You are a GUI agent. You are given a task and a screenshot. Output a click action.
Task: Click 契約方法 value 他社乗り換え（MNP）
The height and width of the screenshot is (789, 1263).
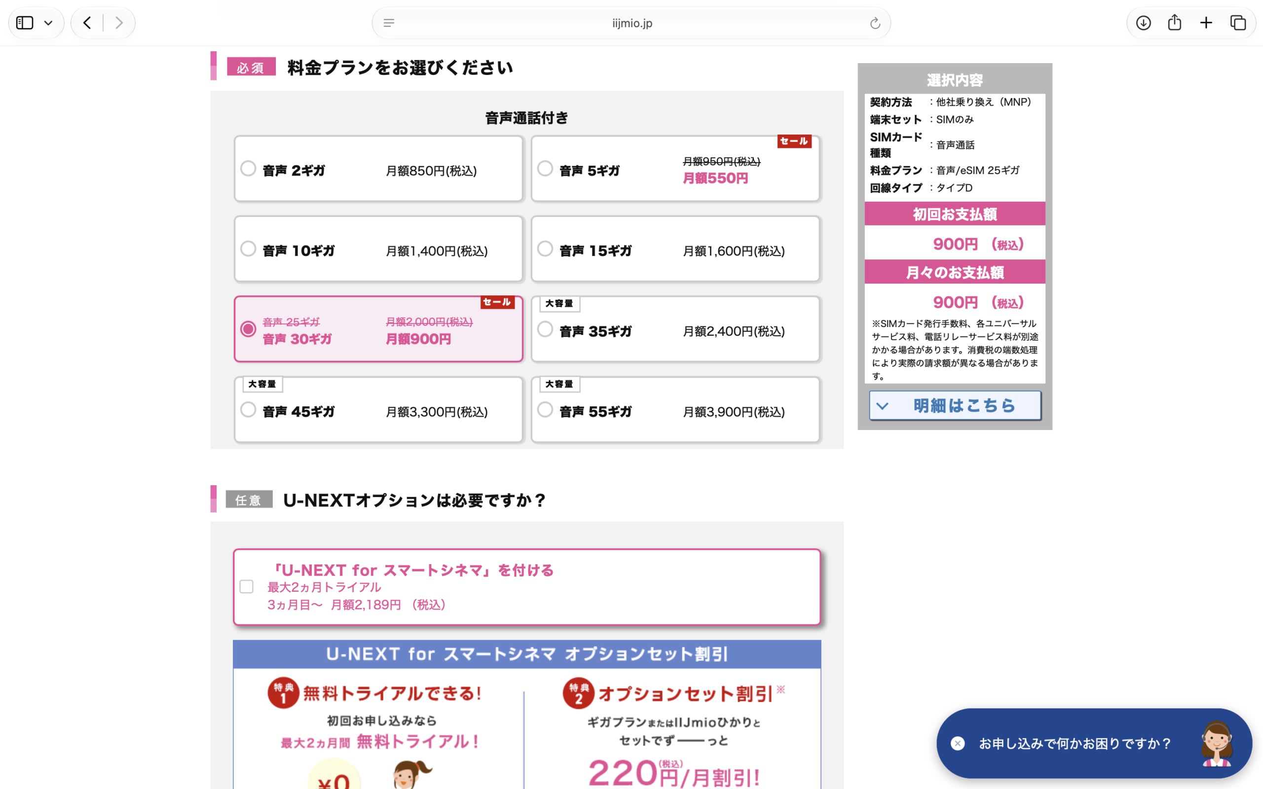point(983,102)
